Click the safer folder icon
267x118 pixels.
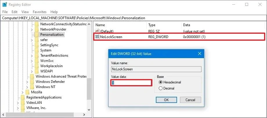(37, 40)
